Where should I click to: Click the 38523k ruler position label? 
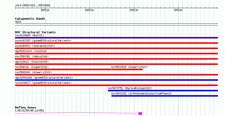pos(134,10)
